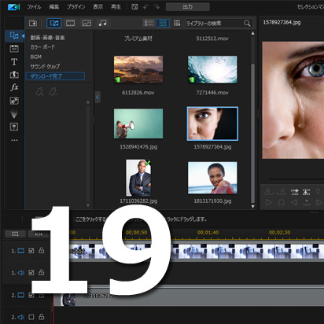The height and width of the screenshot is (324, 324).
Task: Switch library to list view
Action: 149,23
